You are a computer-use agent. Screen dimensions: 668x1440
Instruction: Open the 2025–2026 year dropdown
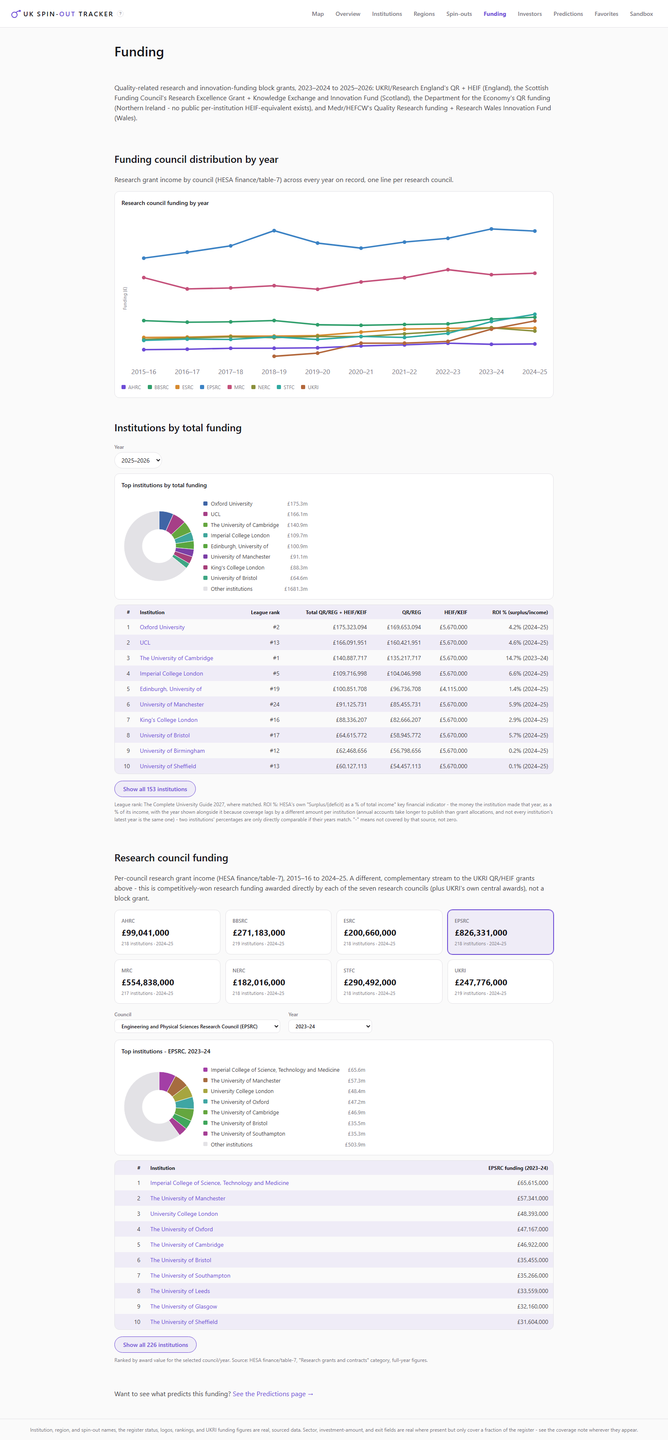click(x=138, y=461)
